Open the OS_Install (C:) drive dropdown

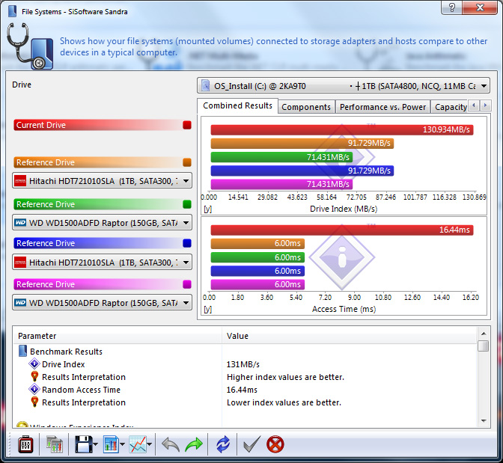pos(344,86)
